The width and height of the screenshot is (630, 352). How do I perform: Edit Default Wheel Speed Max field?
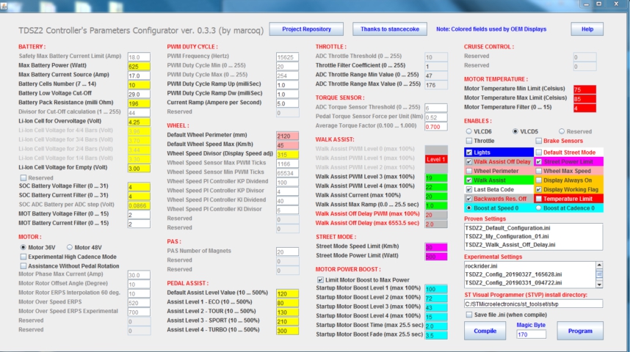[x=287, y=145]
